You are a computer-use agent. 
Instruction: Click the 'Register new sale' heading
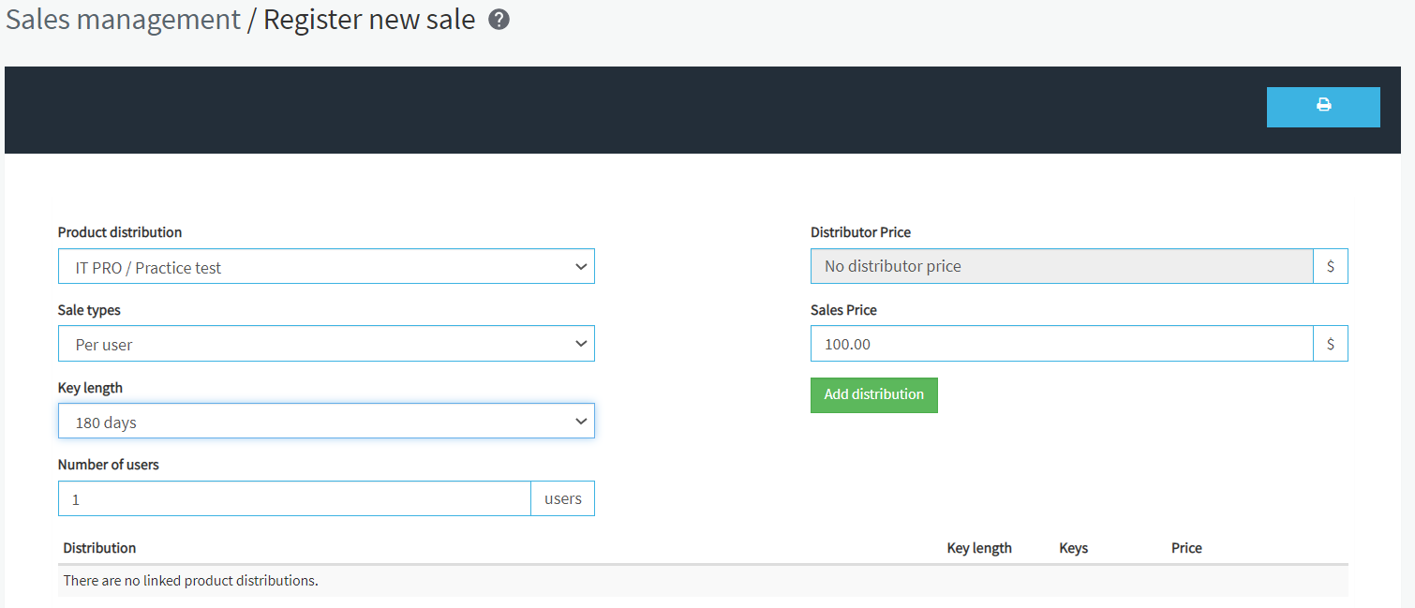369,20
